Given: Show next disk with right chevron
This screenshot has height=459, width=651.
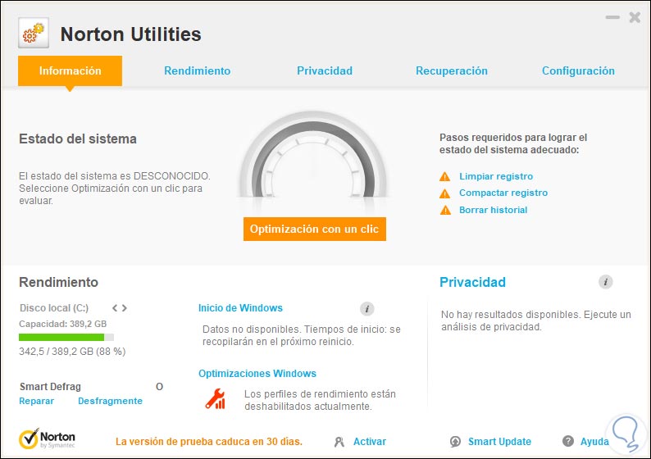Looking at the screenshot, I should pos(124,308).
